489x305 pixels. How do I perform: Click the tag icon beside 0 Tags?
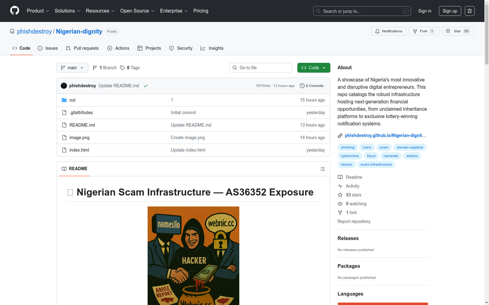[x=122, y=68]
